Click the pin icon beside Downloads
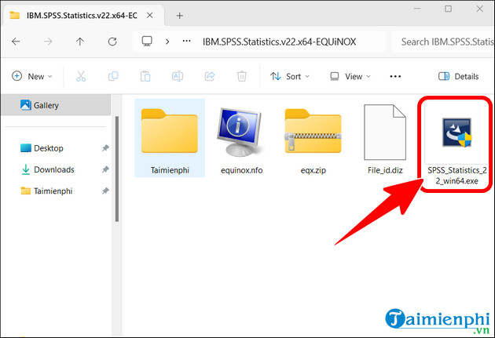 pos(105,169)
